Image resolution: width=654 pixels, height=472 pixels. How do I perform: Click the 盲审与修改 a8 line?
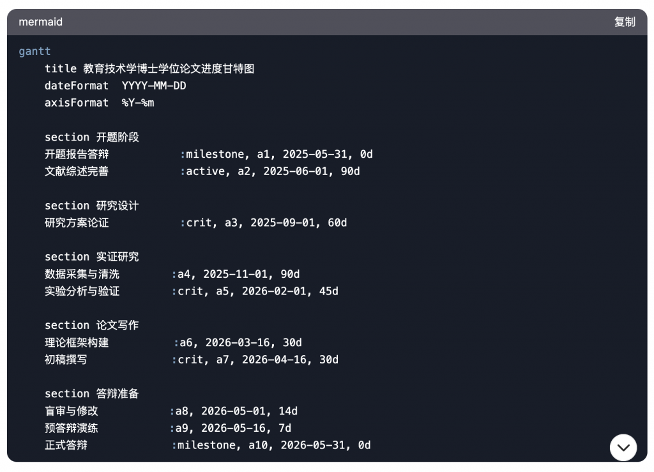(x=171, y=411)
